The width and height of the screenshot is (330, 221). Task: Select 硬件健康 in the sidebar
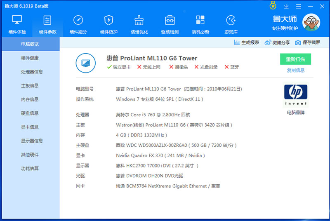click(x=31, y=58)
